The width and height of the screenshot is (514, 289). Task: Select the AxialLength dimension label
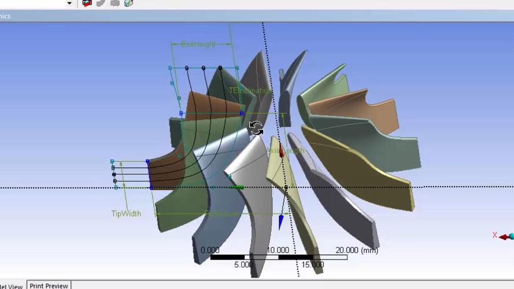[x=285, y=150]
